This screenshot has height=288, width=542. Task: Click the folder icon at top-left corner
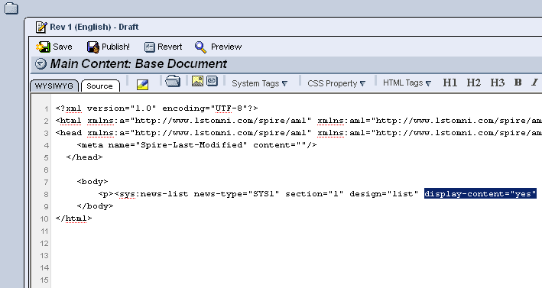11,8
